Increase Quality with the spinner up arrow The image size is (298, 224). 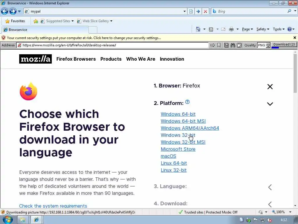tap(268, 44)
